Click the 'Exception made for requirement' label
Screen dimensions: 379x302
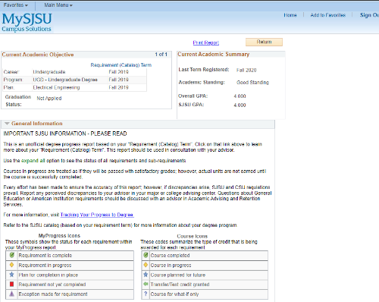[53, 294]
